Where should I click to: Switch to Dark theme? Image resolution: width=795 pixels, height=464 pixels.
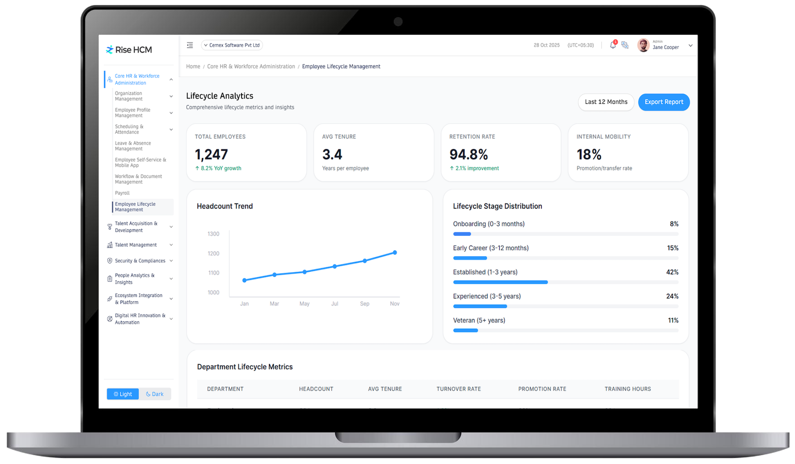[155, 394]
